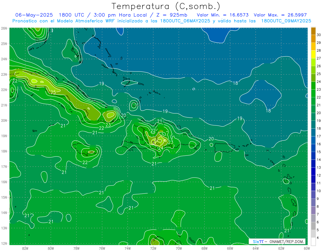Click the purple colorbar swatch between 8 and 9
The image size is (326, 252).
click(313, 203)
